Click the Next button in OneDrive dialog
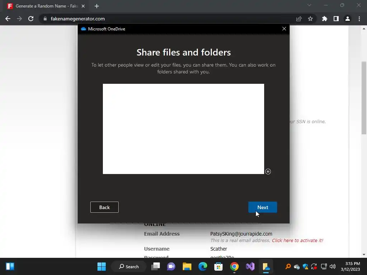This screenshot has height=275, width=367. click(262, 207)
